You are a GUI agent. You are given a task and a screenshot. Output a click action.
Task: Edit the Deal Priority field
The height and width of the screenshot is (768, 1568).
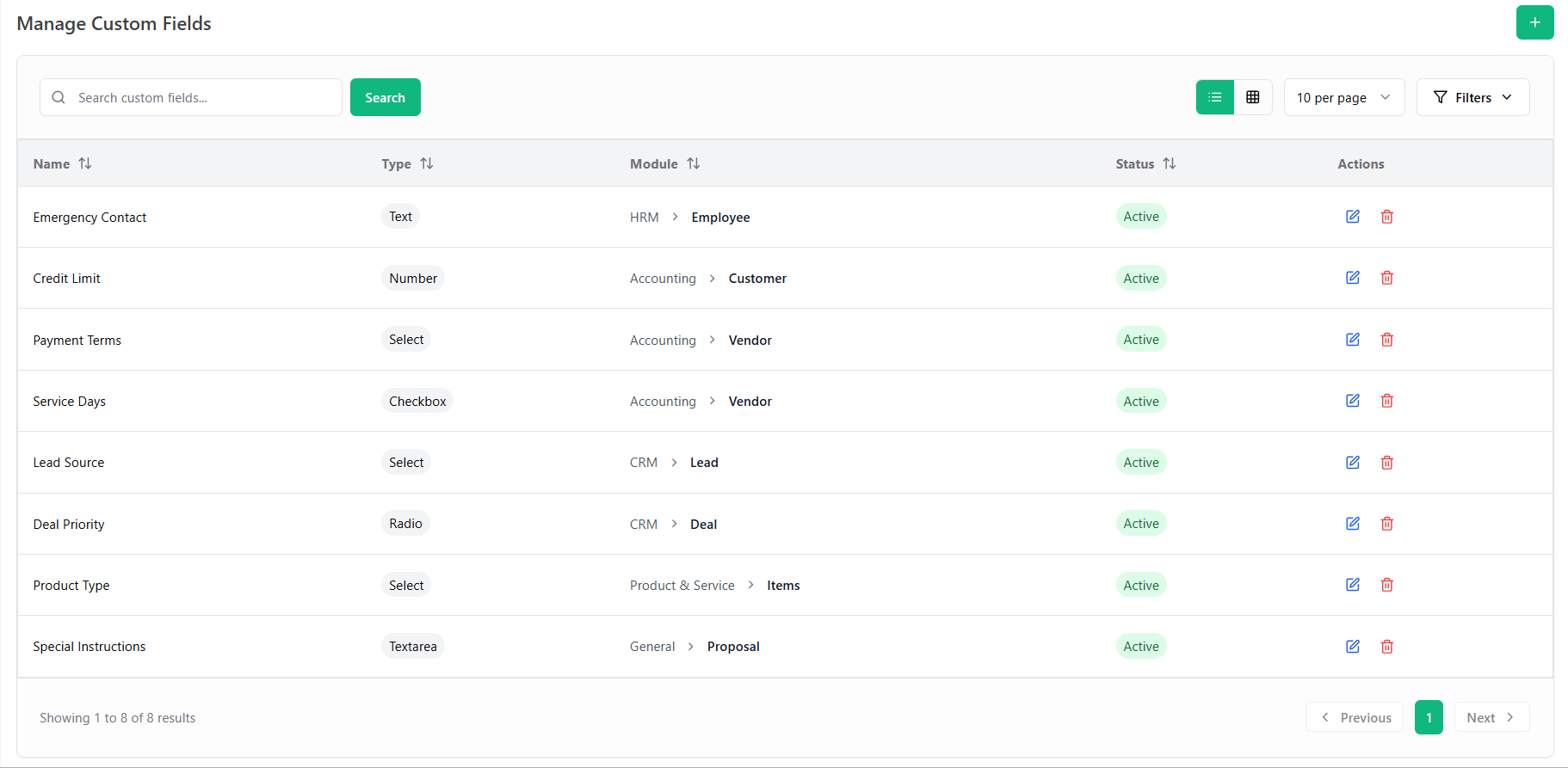1353,524
